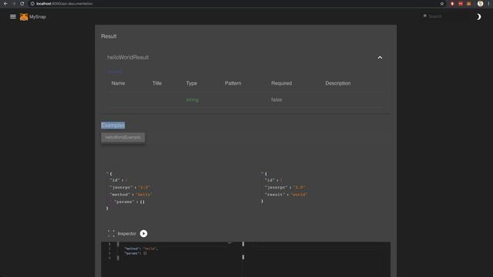Reload the page with the refresh icon

[x=22, y=4]
